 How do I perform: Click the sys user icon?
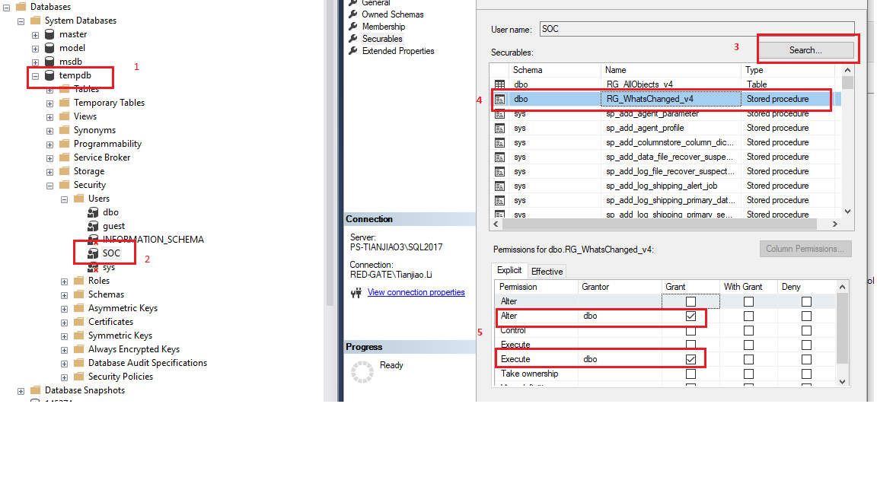coord(93,267)
